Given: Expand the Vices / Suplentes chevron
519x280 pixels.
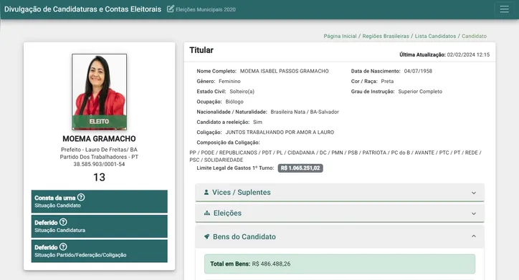Looking at the screenshot, I should [474, 193].
